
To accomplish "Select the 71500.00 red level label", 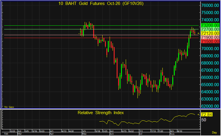I will (x=210, y=41).
